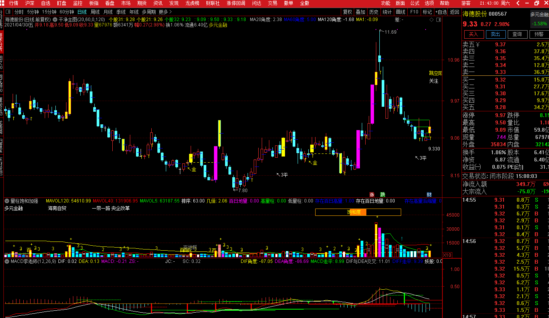This screenshot has width=549, height=318.
Task: Click the 查询 query button
Action: [517, 34]
